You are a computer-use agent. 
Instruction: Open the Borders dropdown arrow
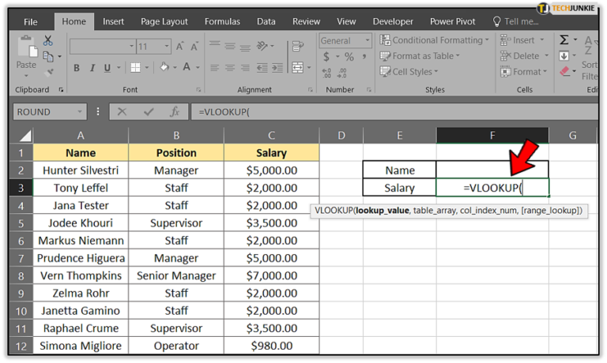point(147,68)
